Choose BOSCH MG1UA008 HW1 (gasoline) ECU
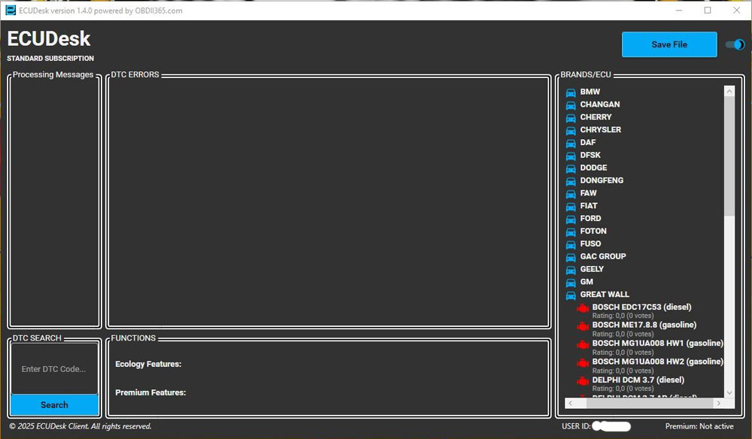This screenshot has height=439, width=752. (x=657, y=343)
